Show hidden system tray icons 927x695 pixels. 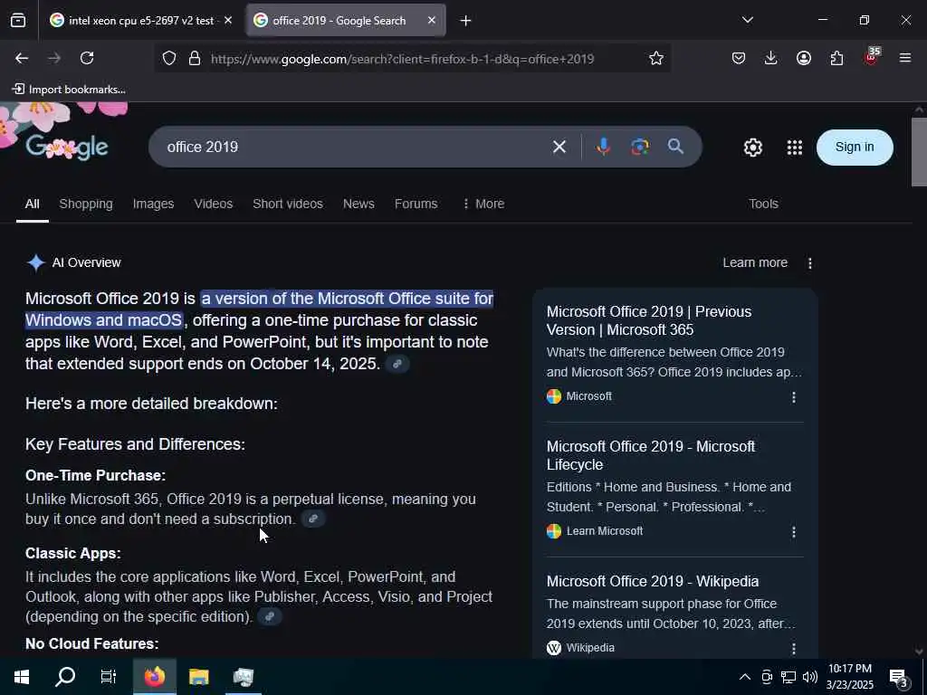coord(745,677)
